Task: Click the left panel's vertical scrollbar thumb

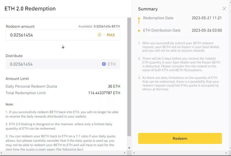Action: [x=129, y=77]
